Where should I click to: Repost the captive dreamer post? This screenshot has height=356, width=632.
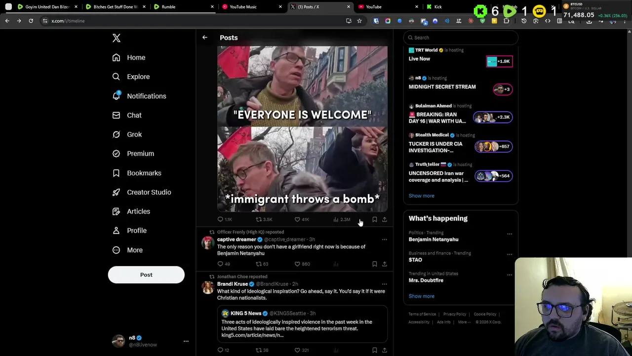pos(262,264)
